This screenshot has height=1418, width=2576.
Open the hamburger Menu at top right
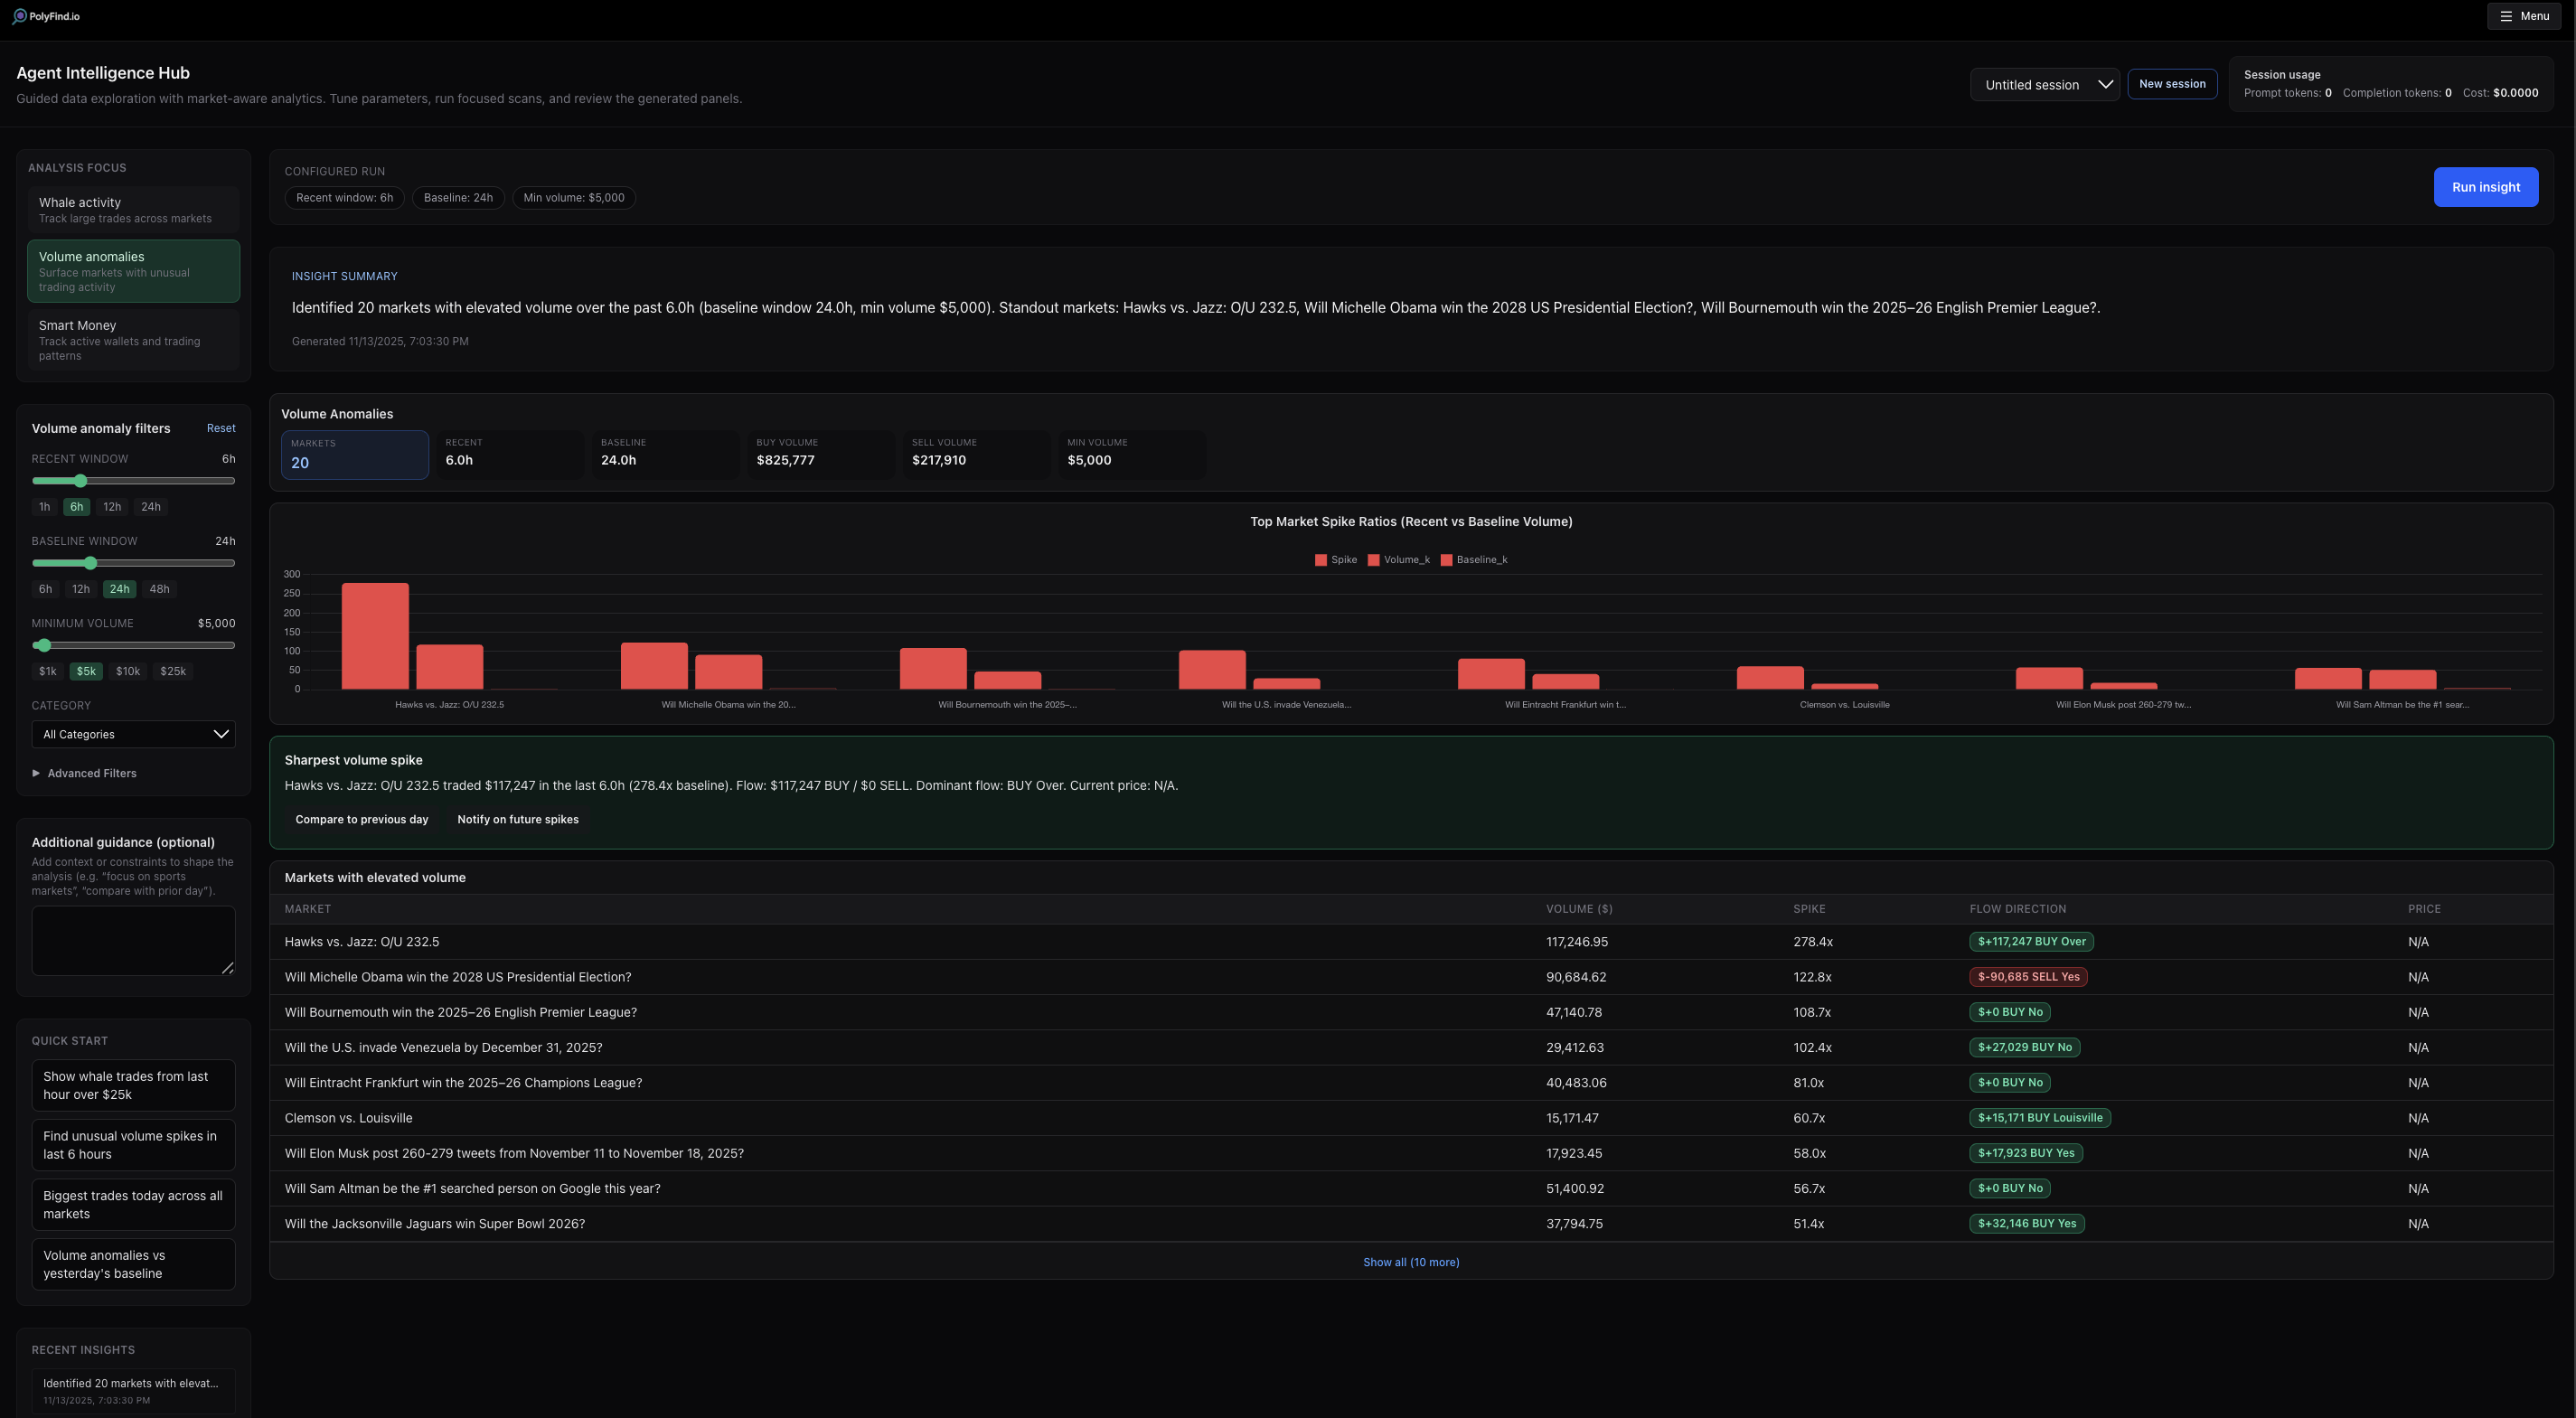[x=2524, y=15]
